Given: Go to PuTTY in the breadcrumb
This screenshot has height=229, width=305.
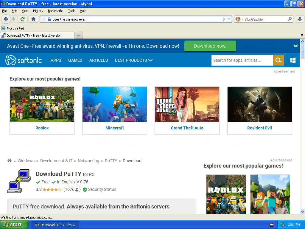Looking at the screenshot, I should pos(111,161).
